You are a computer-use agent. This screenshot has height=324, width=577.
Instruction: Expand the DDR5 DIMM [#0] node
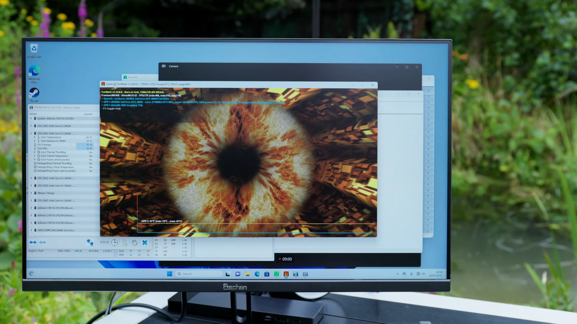[x=31, y=230]
